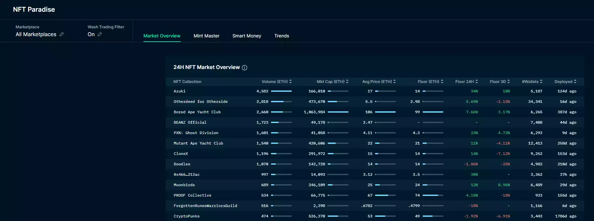The height and width of the screenshot is (221, 594).
Task: Click Mutant Ape wallets count 12,413
Action: coord(535,143)
